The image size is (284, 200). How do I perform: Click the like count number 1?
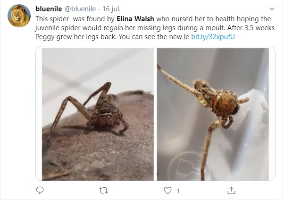coord(178,191)
